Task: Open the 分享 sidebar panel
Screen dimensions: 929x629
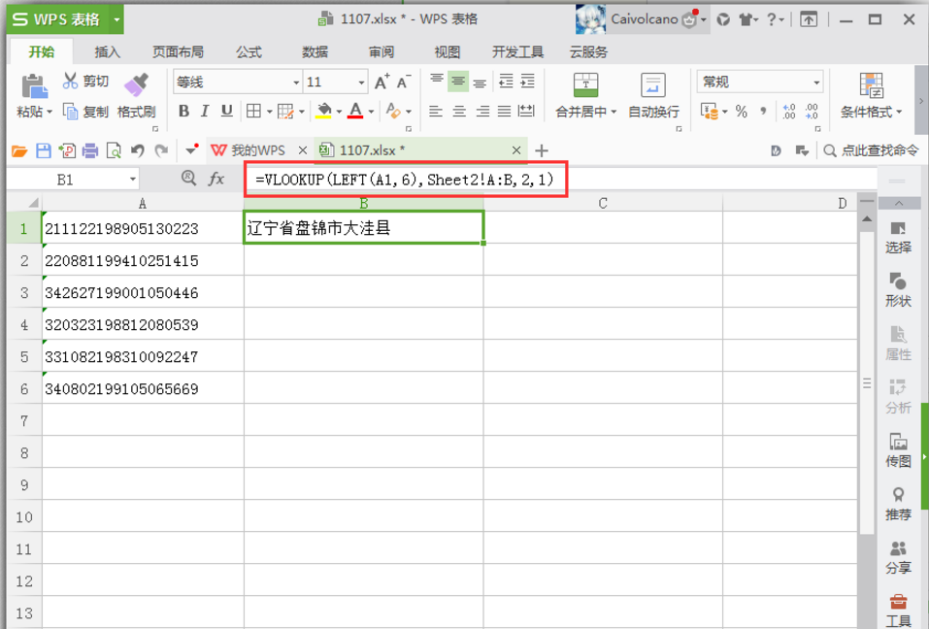Action: pyautogui.click(x=898, y=557)
